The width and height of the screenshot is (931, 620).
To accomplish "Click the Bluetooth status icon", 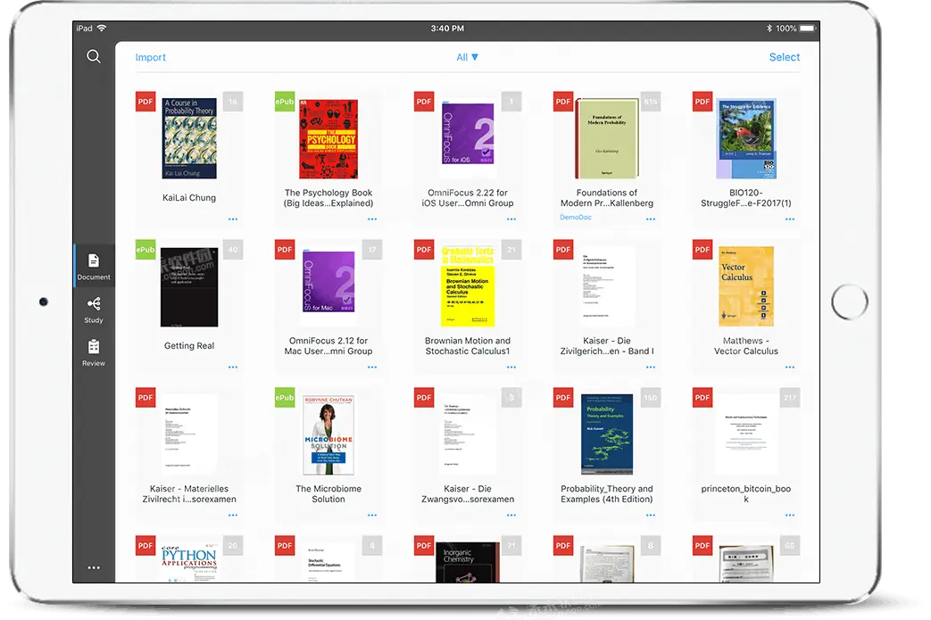I will [769, 29].
